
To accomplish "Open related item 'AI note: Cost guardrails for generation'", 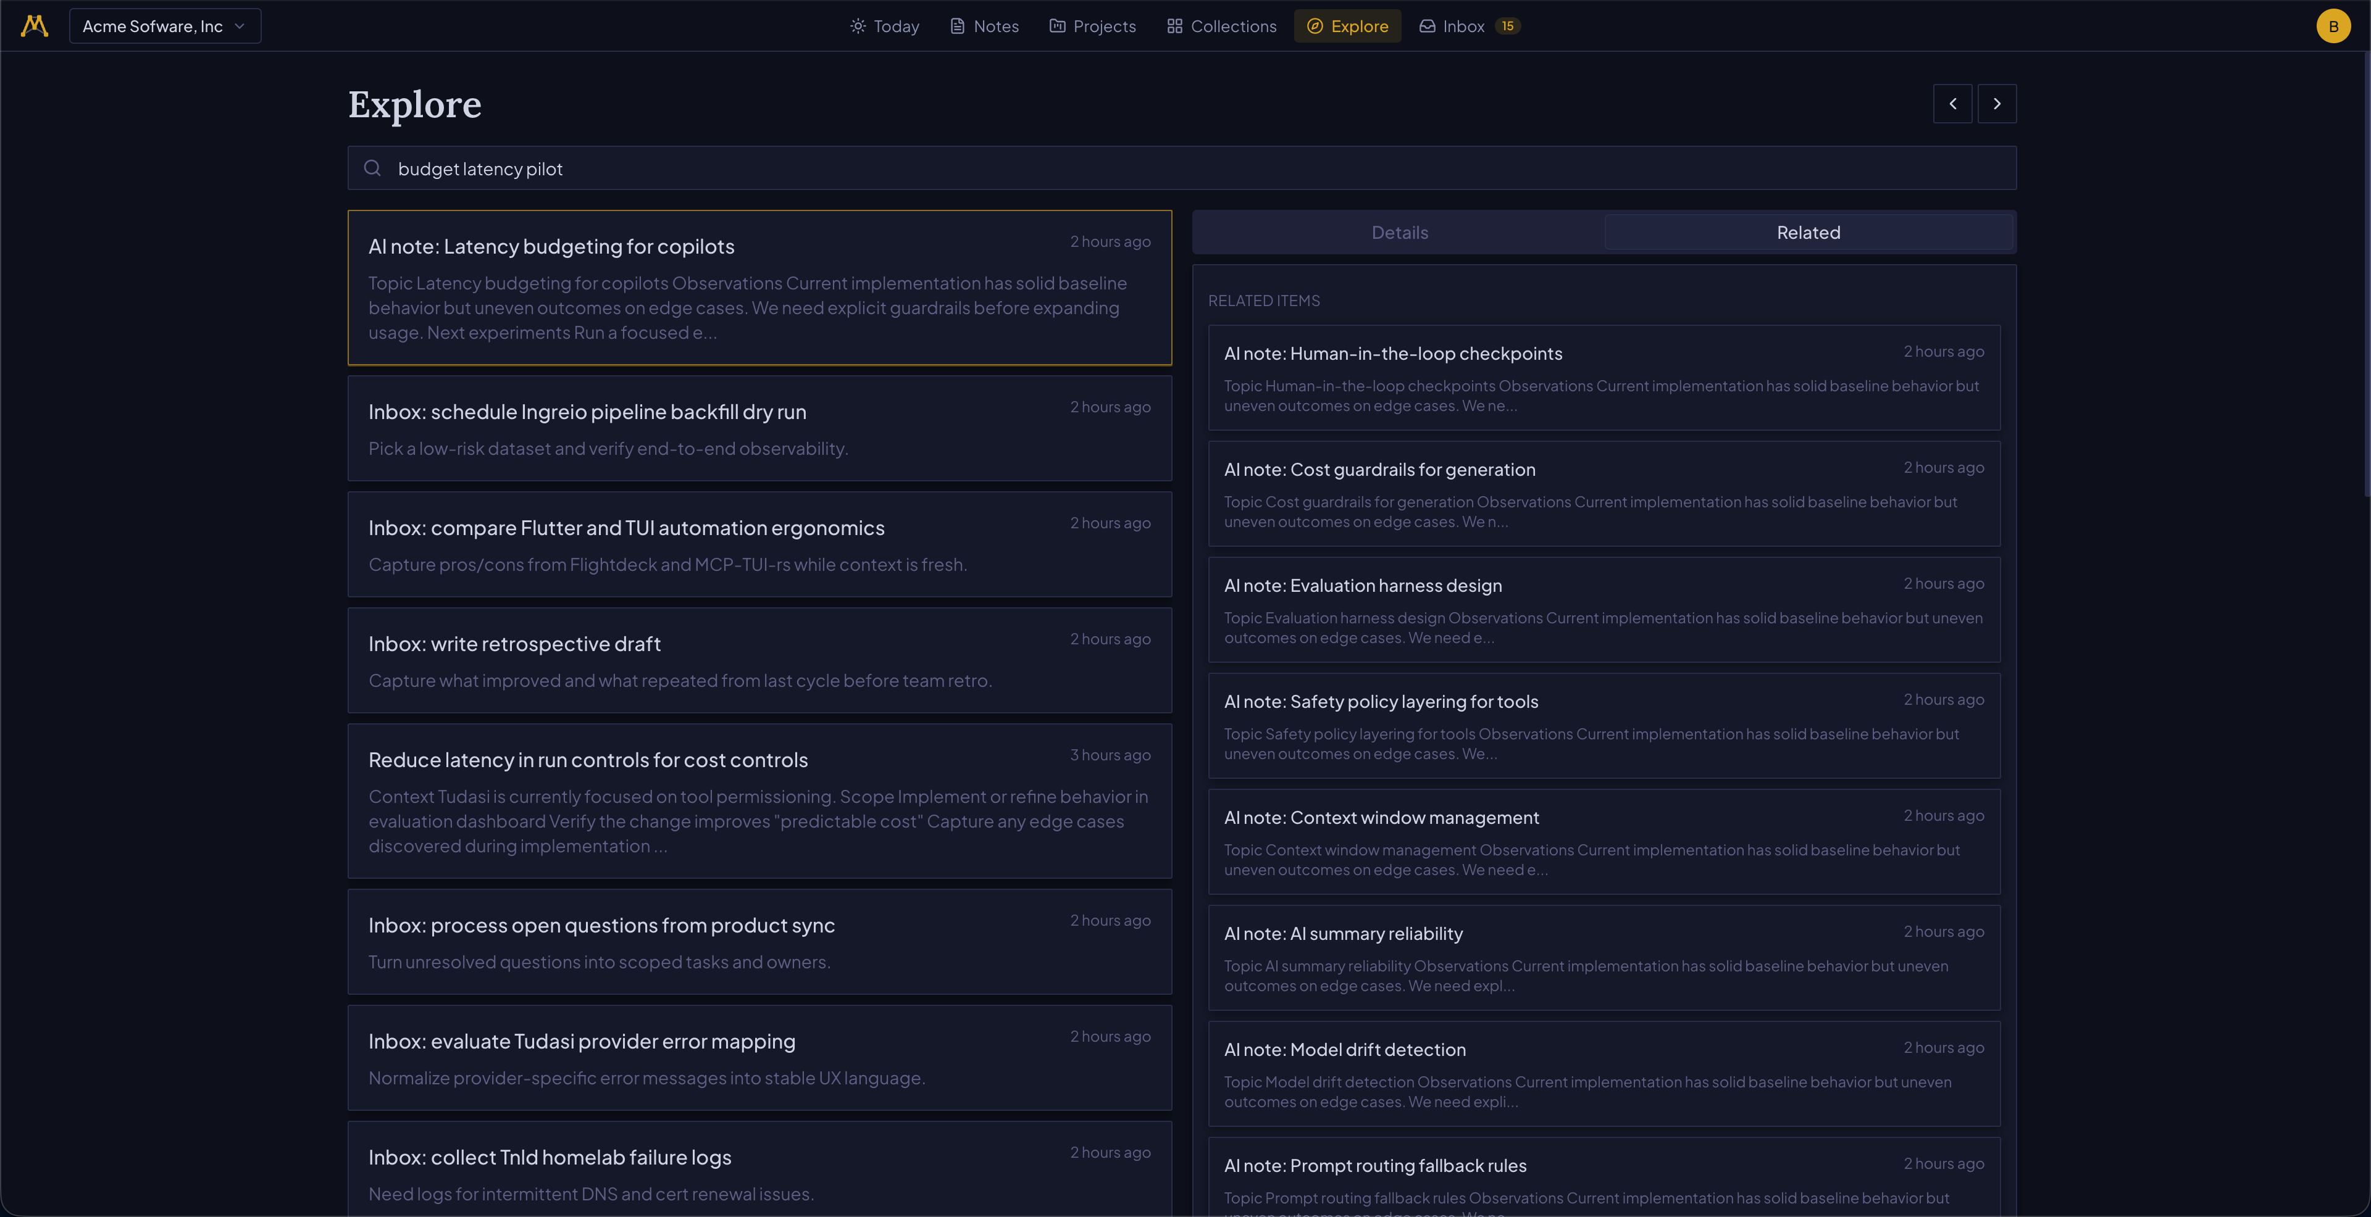I will 1604,493.
